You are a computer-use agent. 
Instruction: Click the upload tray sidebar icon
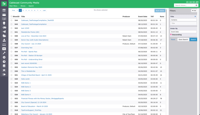click(4, 40)
